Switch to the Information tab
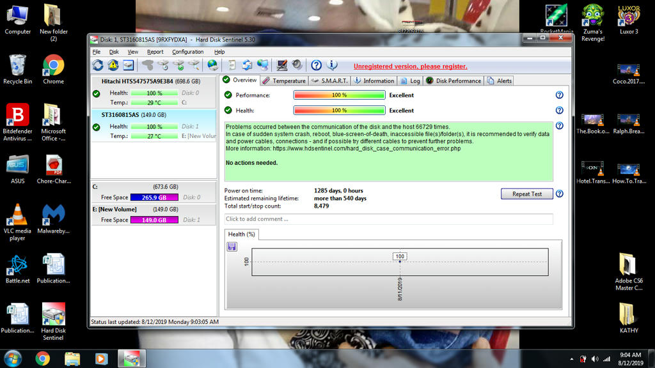 tap(374, 81)
